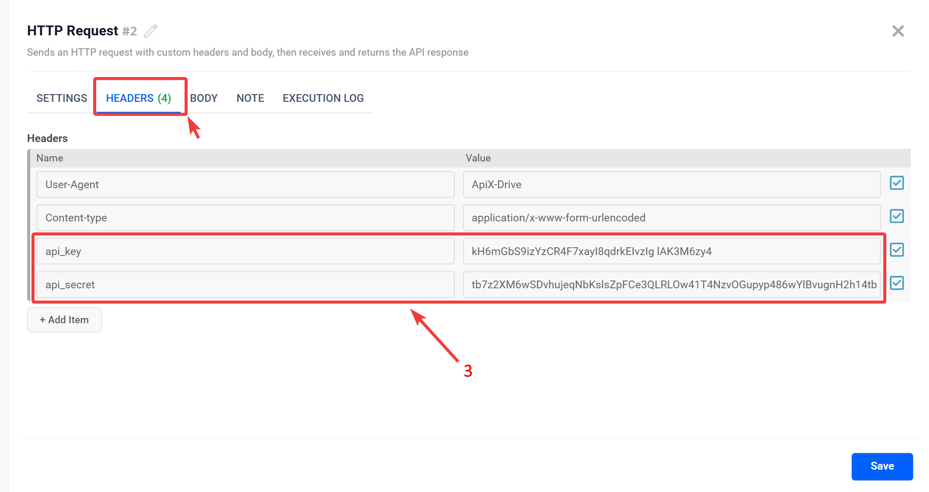Screen dimensions: 929x492
Task: Click the api_secret value field
Action: pyautogui.click(x=672, y=284)
